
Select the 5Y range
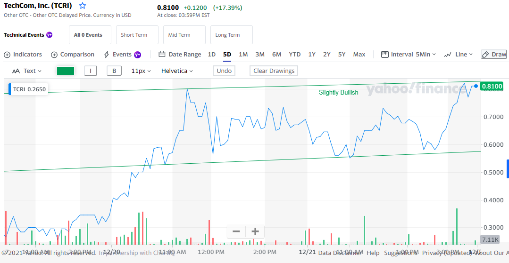click(342, 55)
